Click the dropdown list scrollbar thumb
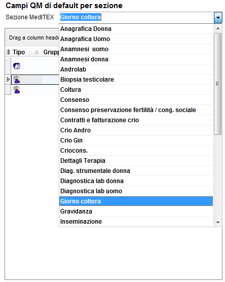Screen dimensions: 225x282 218,84
